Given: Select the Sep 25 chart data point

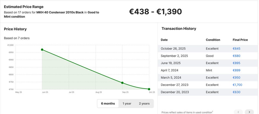Looking at the screenshot, I should 122,83.
